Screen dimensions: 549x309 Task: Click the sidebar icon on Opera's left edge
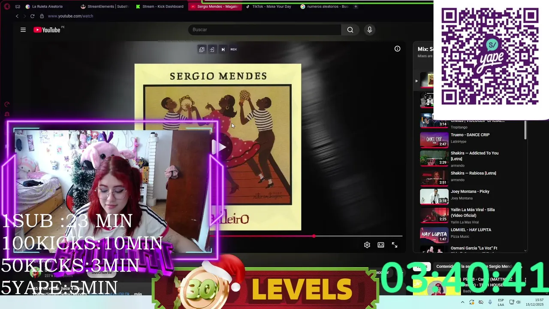7,104
